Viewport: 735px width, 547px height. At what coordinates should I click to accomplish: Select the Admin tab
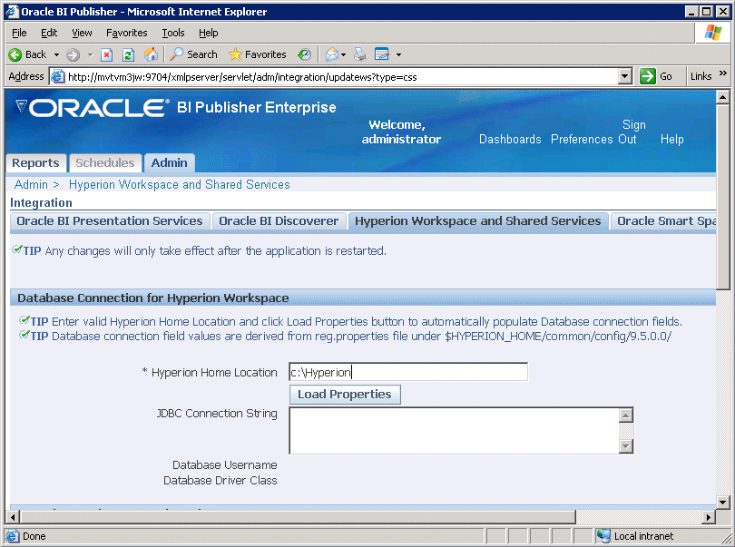[x=169, y=162]
